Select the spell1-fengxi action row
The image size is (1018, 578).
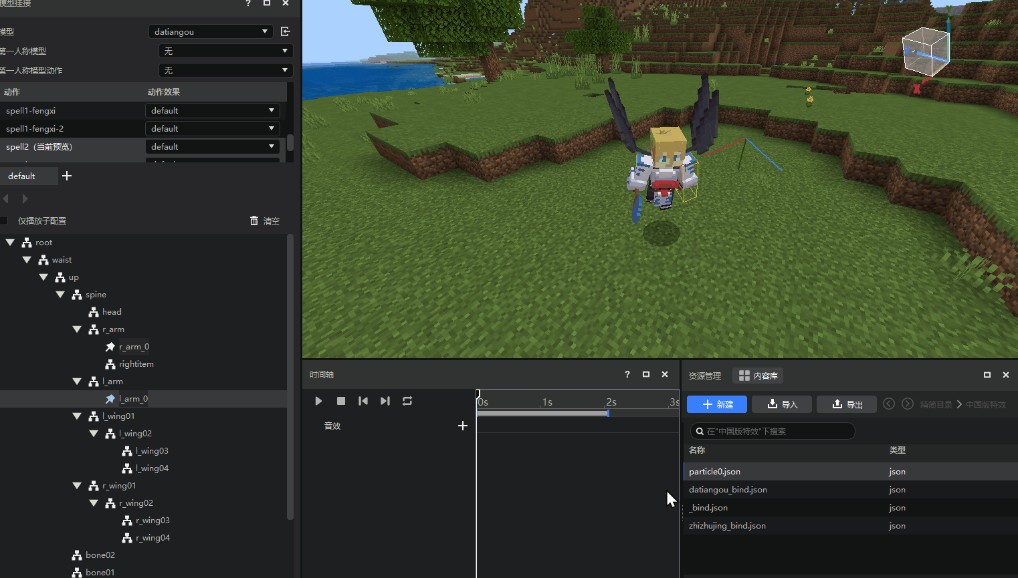coord(72,110)
